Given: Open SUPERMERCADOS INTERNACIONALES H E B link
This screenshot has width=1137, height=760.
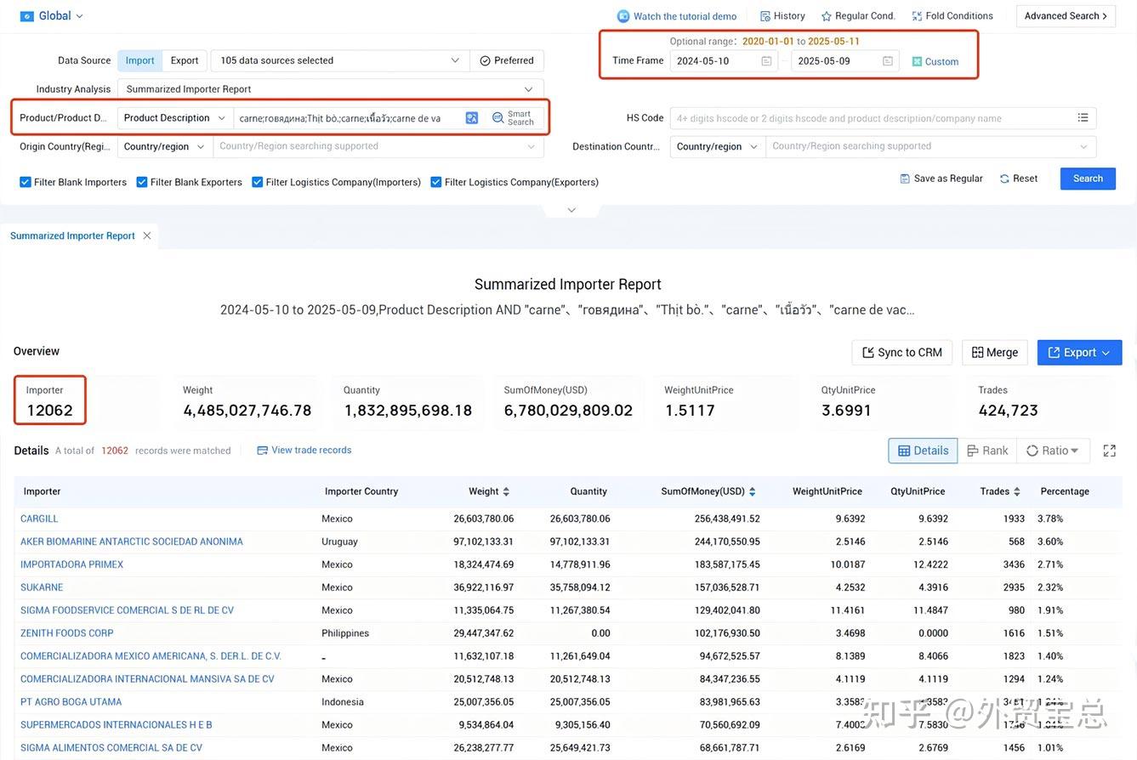Looking at the screenshot, I should (x=117, y=725).
